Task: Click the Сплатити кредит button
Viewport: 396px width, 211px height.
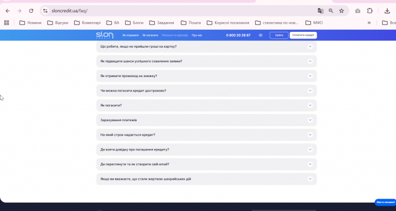Action: [x=303, y=35]
